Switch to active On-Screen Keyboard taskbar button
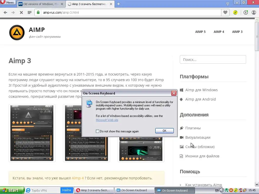The width and height of the screenshot is (259, 194). [x=175, y=190]
